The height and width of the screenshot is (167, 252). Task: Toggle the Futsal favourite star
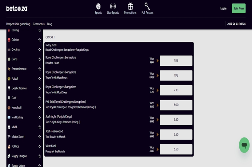pyautogui.click(x=39, y=79)
